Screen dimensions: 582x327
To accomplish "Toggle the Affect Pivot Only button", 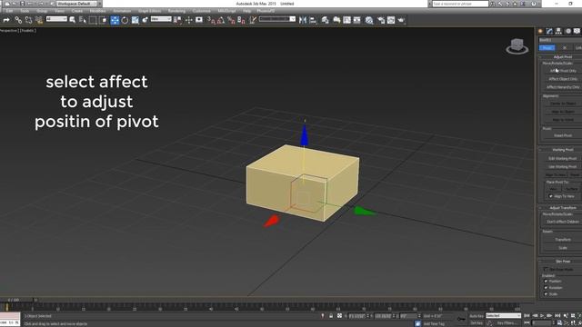I will coord(563,71).
